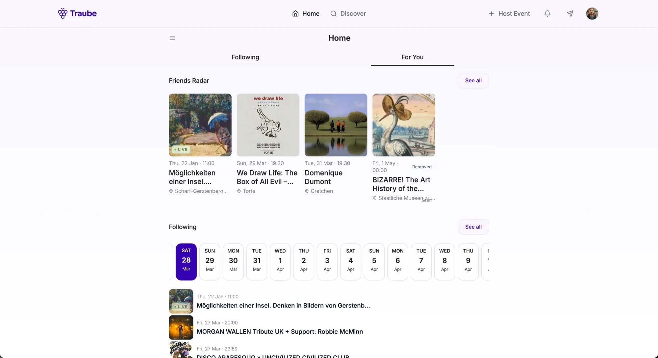
Task: Open the sidebar hamburger menu
Action: [172, 38]
